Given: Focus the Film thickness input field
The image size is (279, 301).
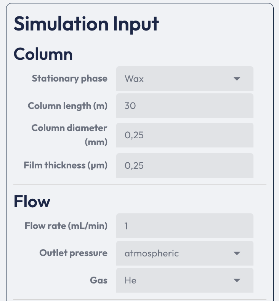Looking at the screenshot, I should [x=184, y=165].
